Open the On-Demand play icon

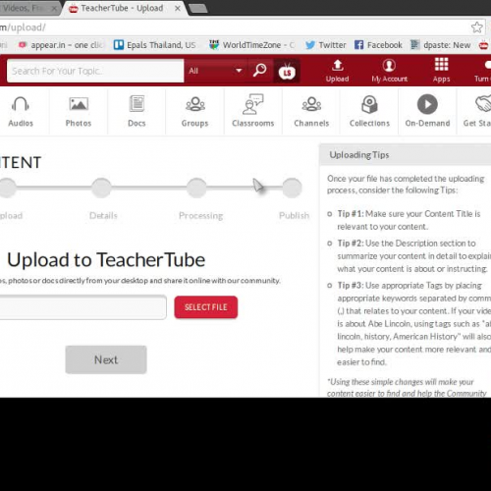coord(427,104)
